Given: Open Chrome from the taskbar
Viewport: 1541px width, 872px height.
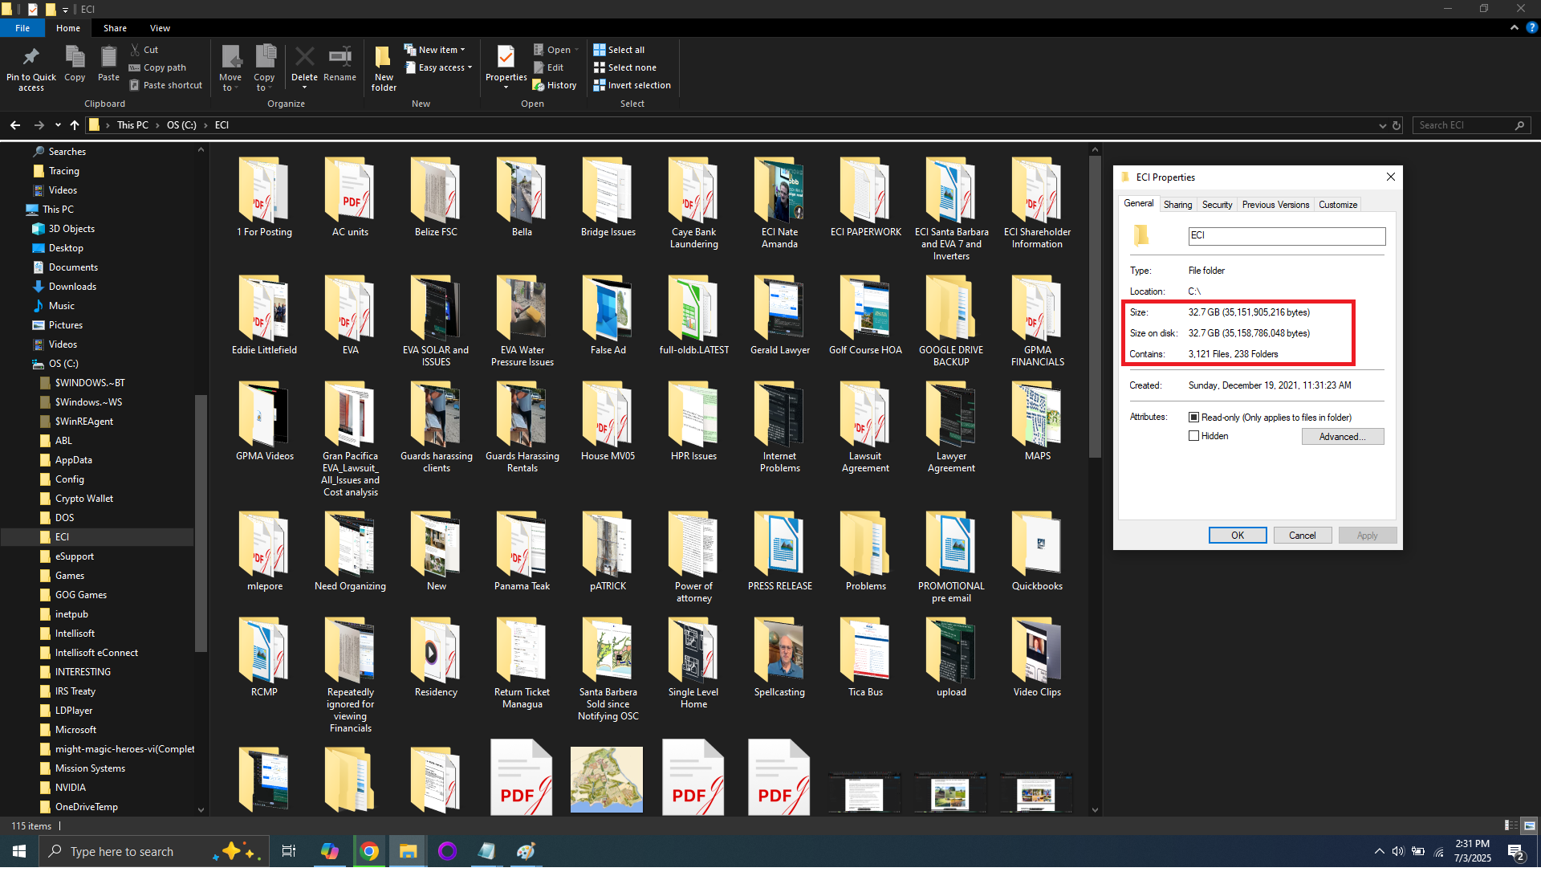Looking at the screenshot, I should pyautogui.click(x=369, y=852).
